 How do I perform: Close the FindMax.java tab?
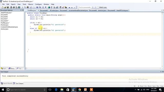(38, 10)
